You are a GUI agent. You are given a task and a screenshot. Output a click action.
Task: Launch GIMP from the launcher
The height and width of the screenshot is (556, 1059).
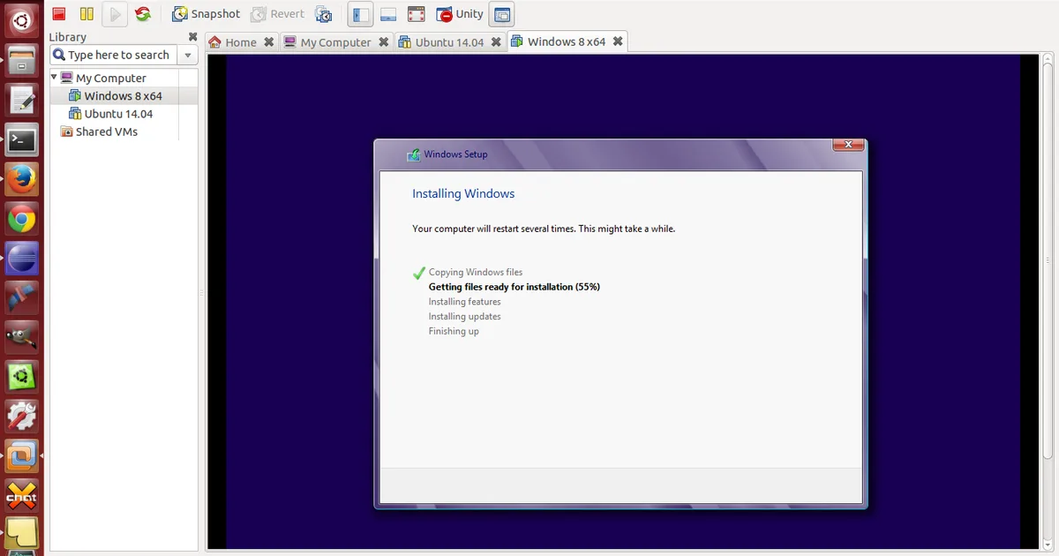22,338
